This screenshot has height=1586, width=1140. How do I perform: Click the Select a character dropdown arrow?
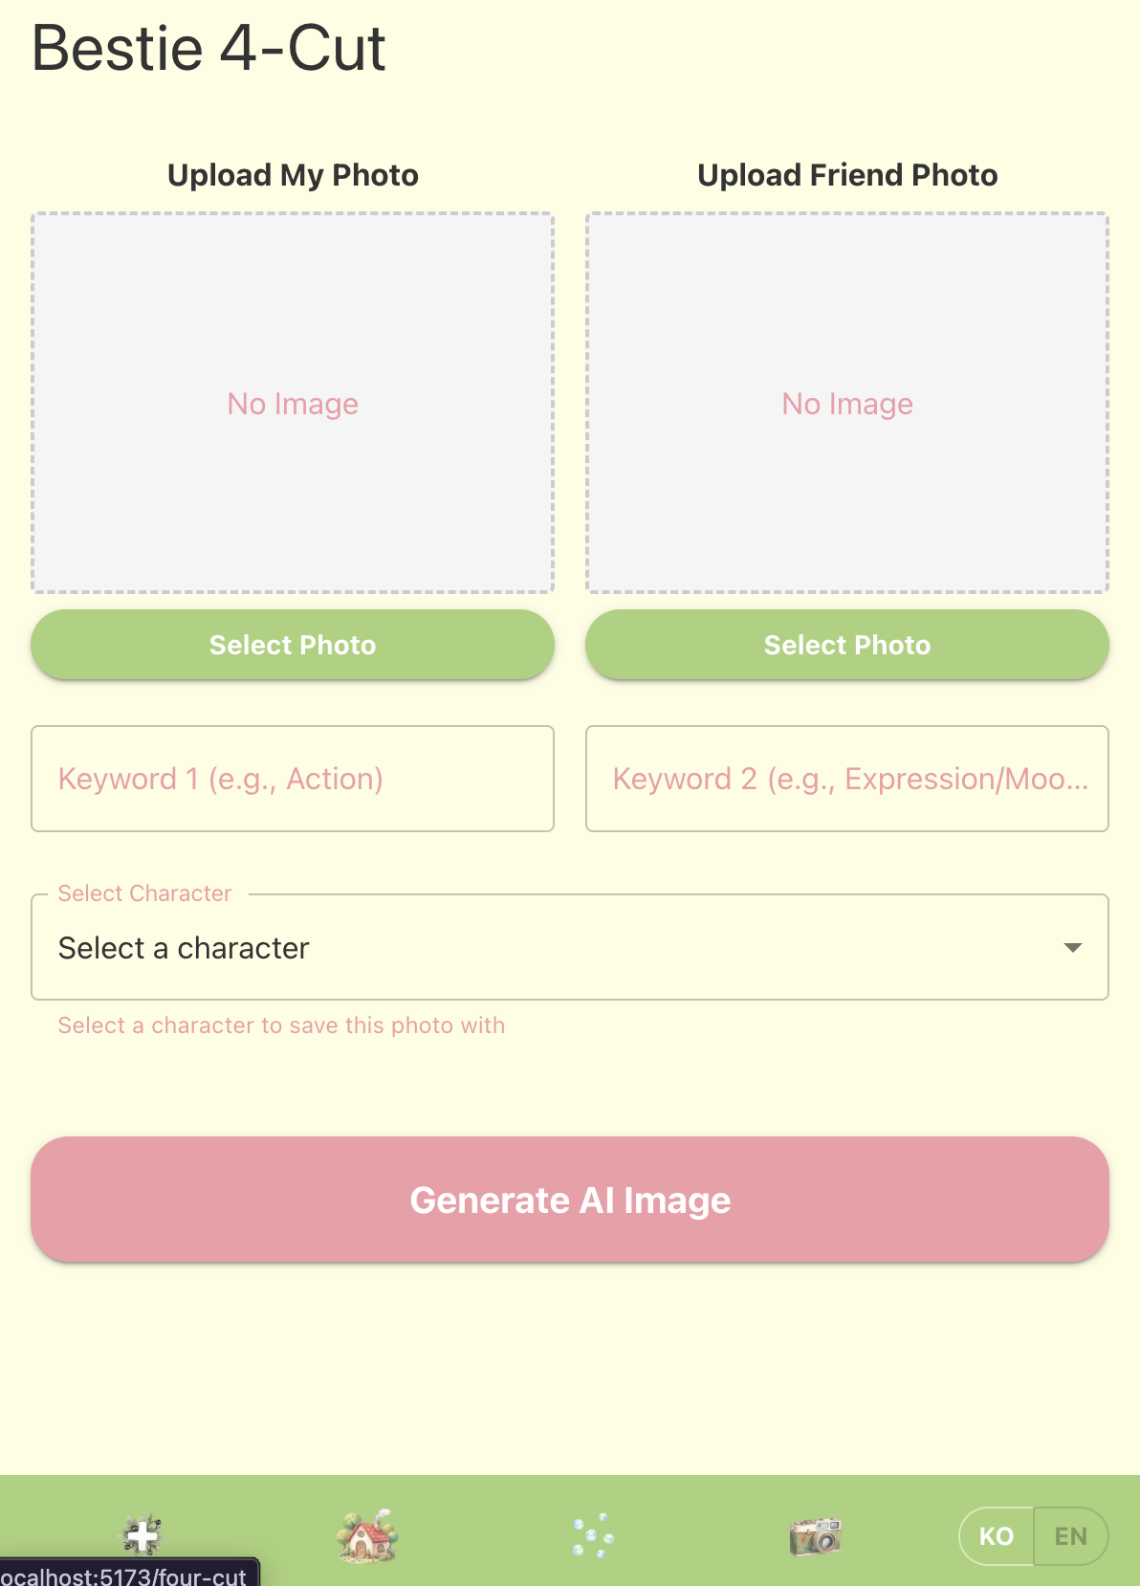coord(1073,948)
